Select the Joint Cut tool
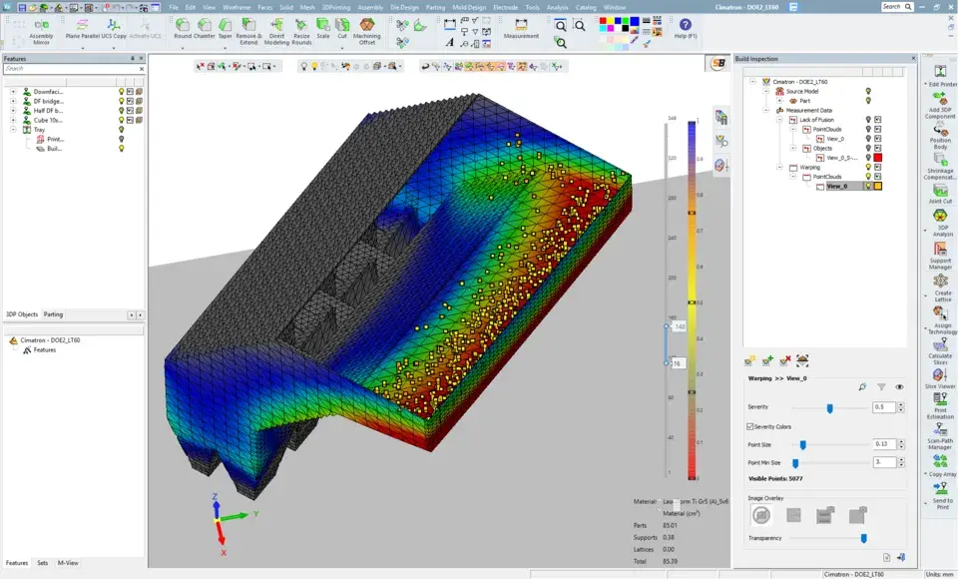Viewport: 958px width, 579px height. [x=940, y=190]
